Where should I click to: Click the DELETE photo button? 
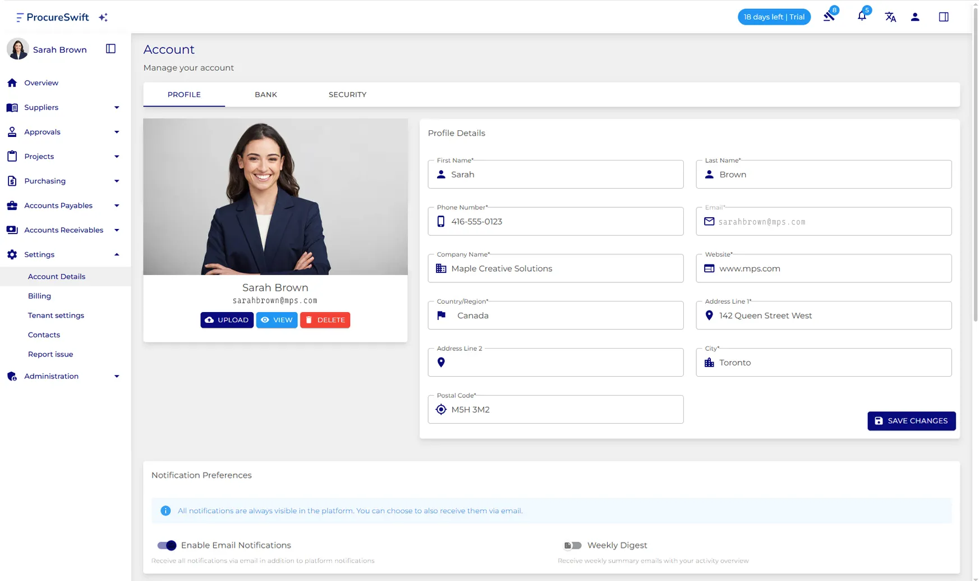click(x=325, y=319)
